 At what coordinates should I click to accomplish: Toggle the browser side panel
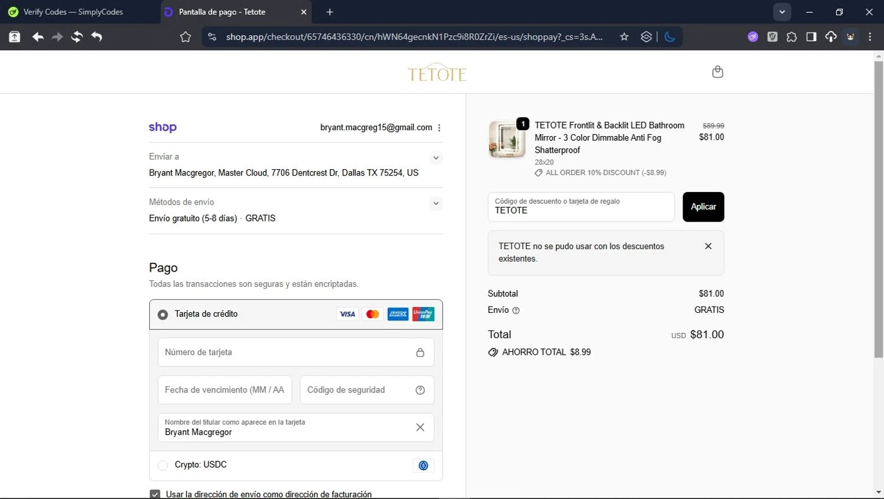[x=811, y=37]
